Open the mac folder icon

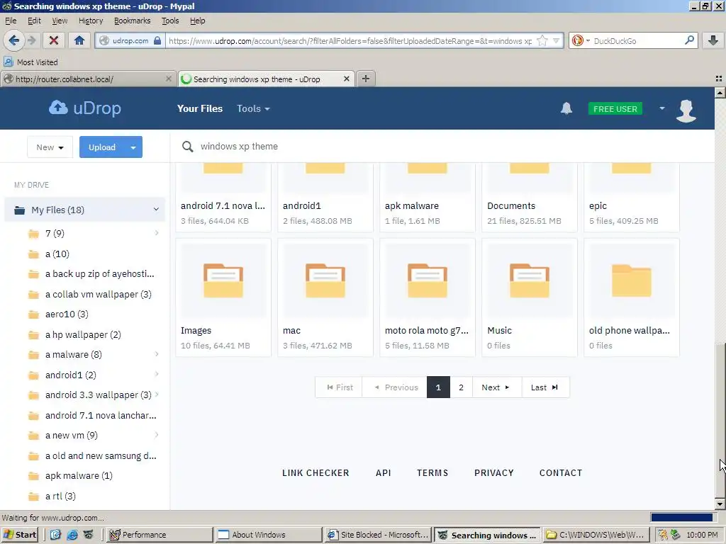click(325, 280)
